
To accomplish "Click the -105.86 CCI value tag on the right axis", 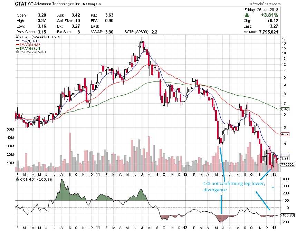I will click(x=288, y=215).
